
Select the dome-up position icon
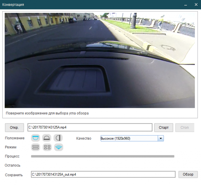[x=47, y=138]
